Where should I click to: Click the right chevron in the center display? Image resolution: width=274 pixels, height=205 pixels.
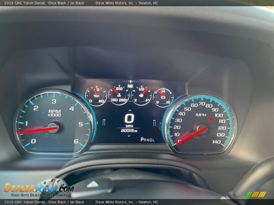[160, 123]
